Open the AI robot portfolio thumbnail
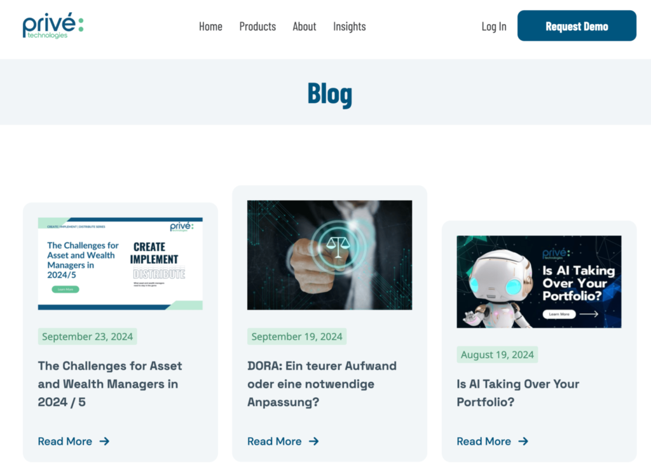 pos(539,282)
